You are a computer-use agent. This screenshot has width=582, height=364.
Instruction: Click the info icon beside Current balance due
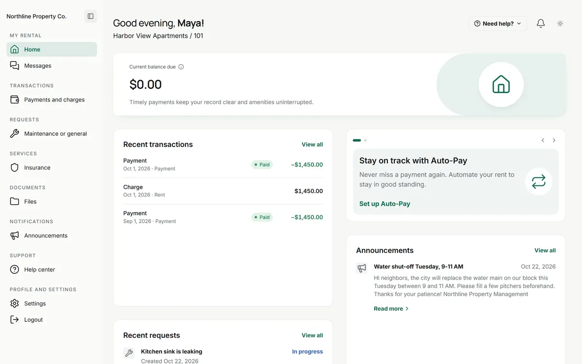181,67
